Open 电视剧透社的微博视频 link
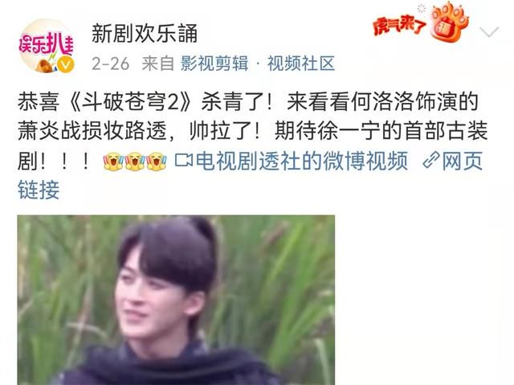Viewport: 514px width, 385px height. [302, 161]
